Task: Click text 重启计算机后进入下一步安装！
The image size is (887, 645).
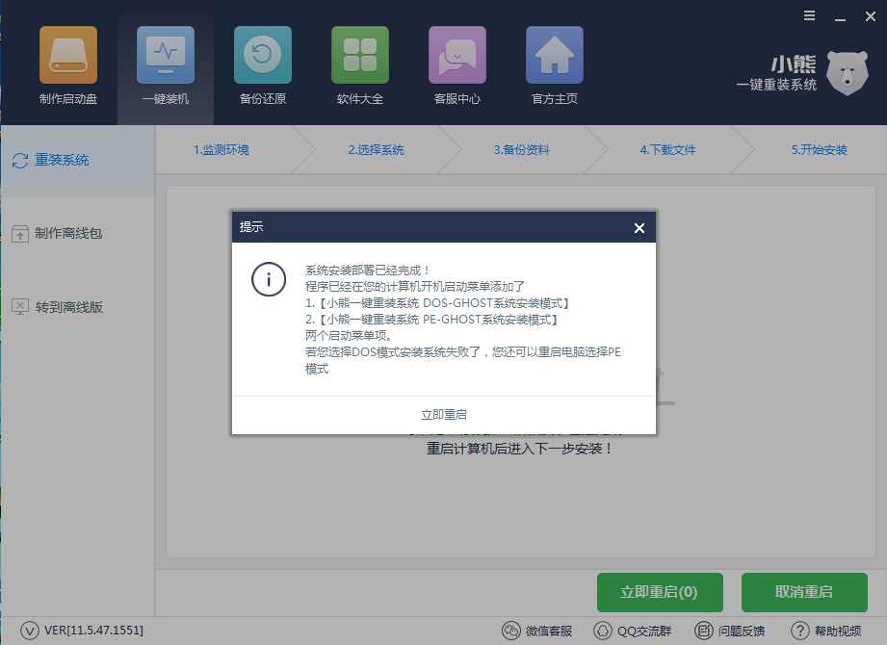Action: tap(519, 449)
